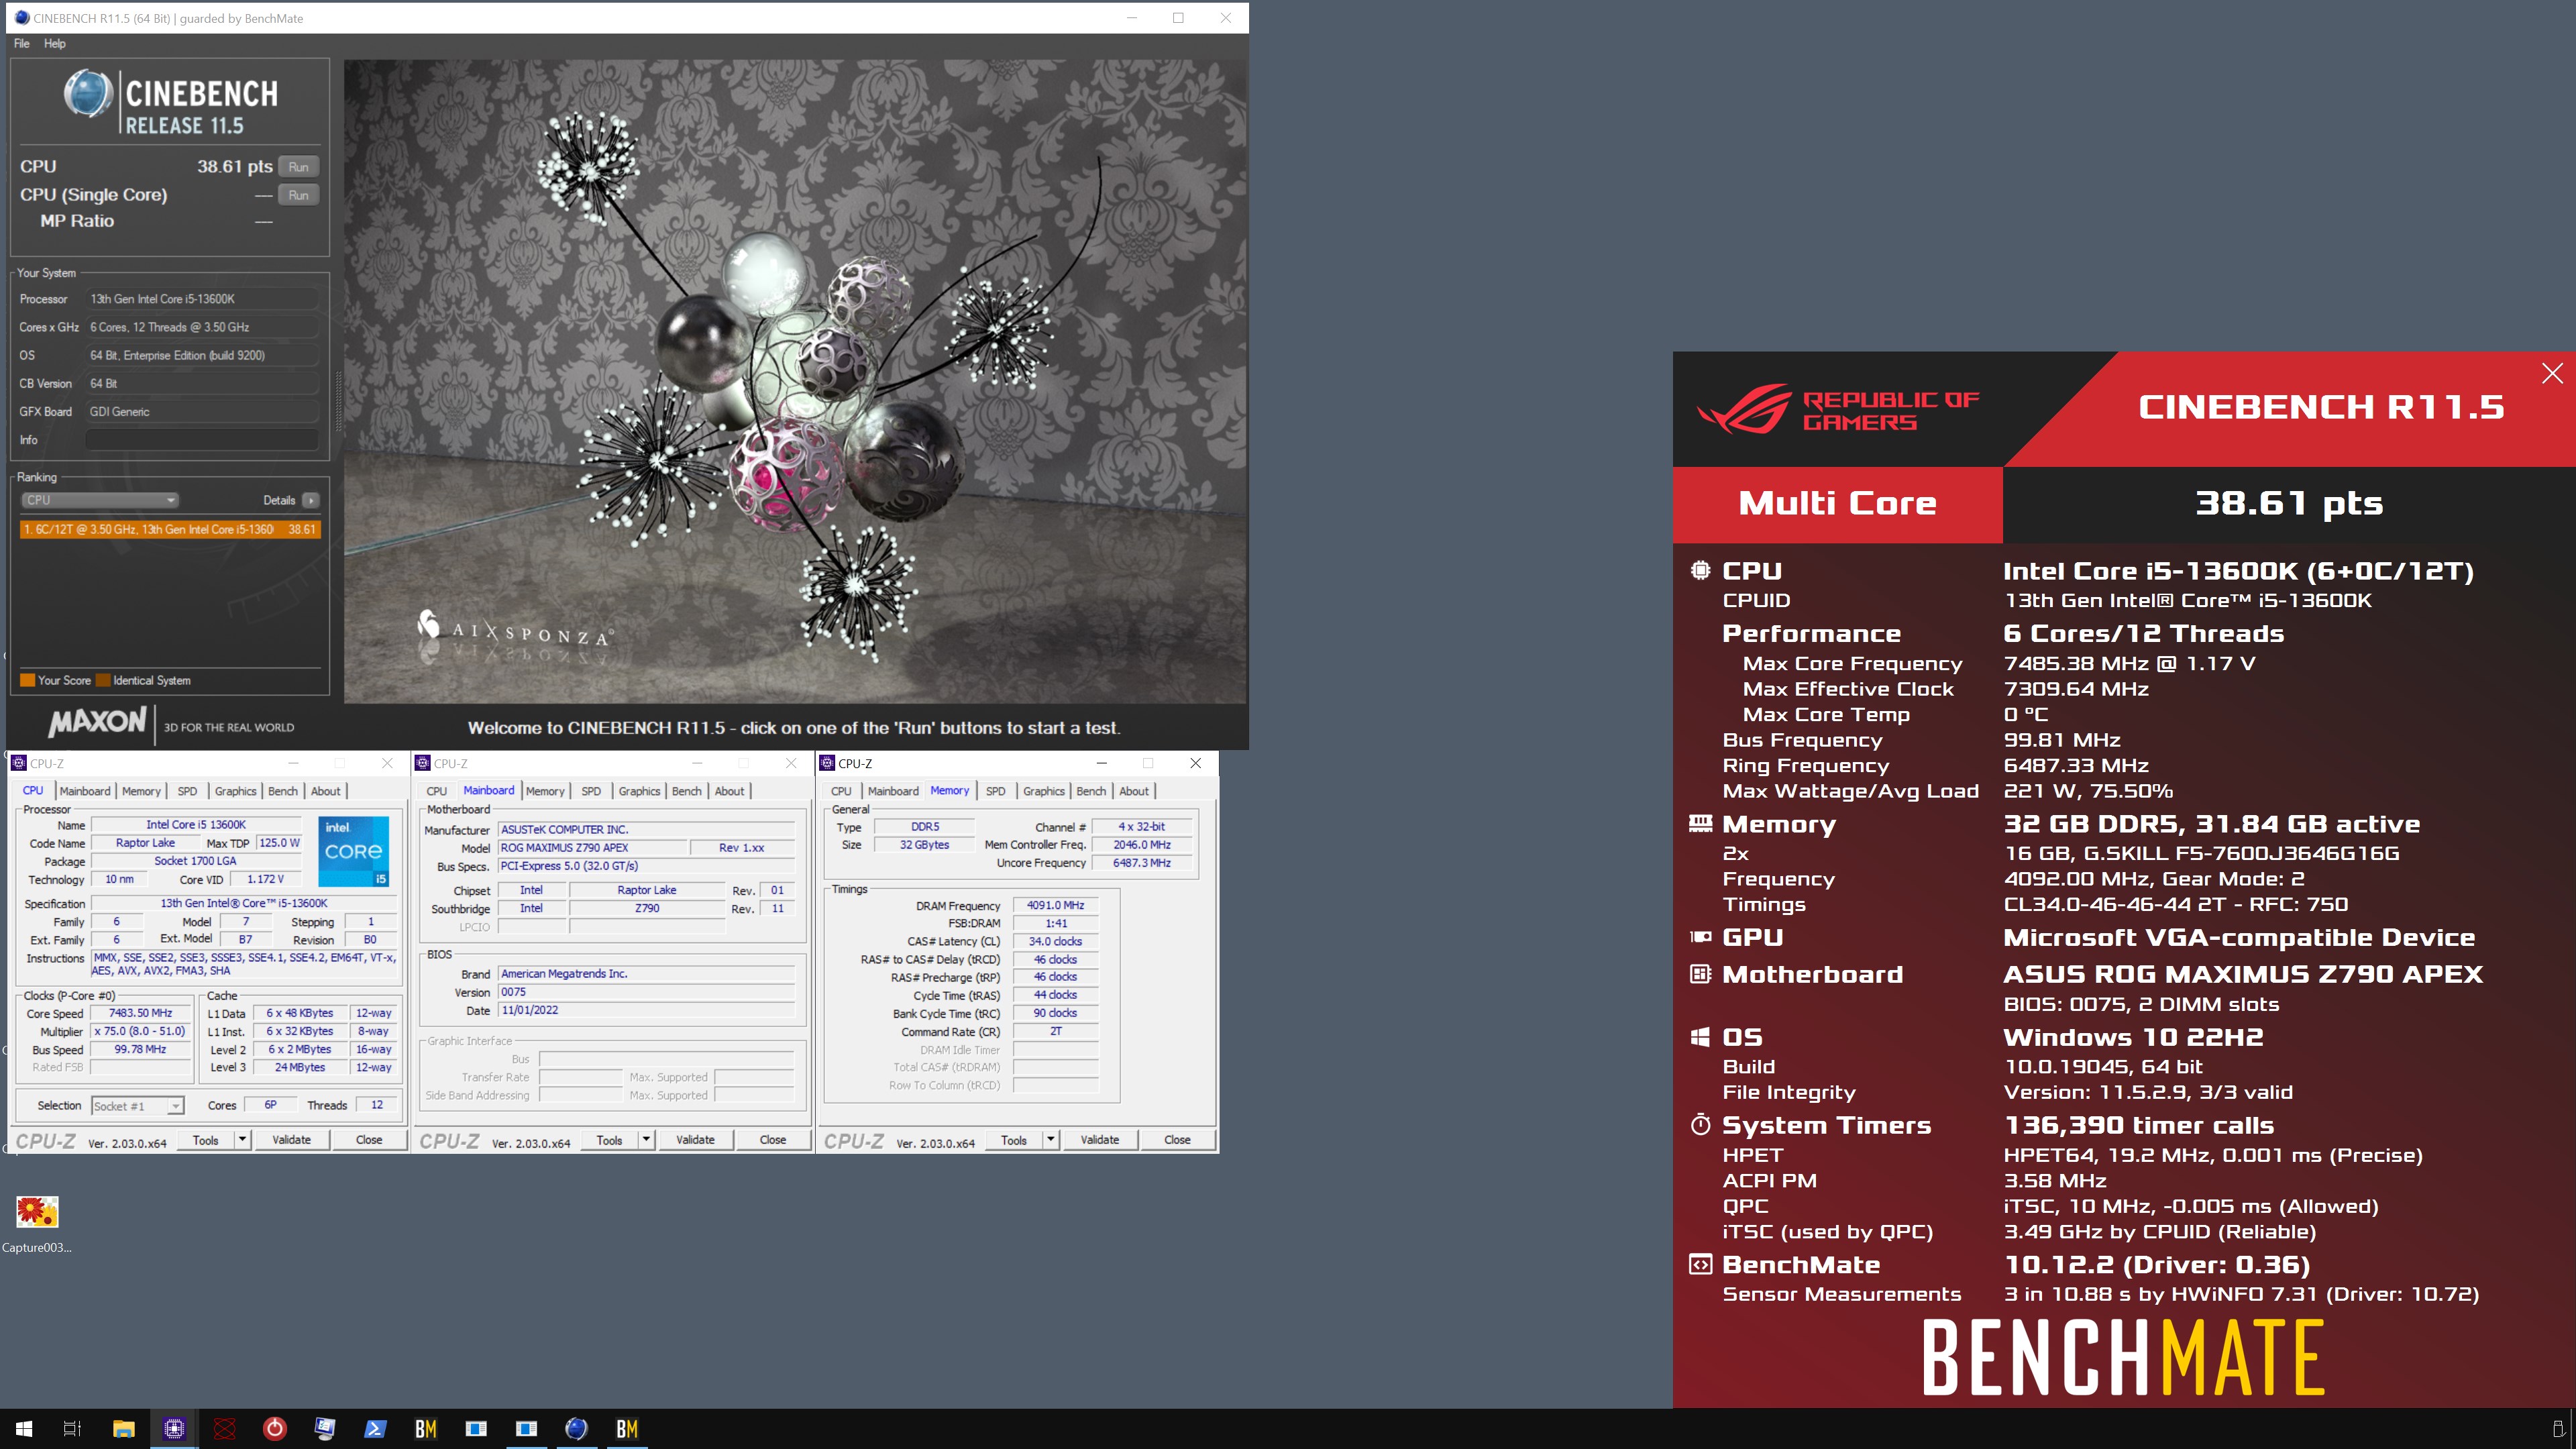This screenshot has height=1449, width=2576.
Task: Click the Core Speed value 7483.50 MHz
Action: point(141,1013)
